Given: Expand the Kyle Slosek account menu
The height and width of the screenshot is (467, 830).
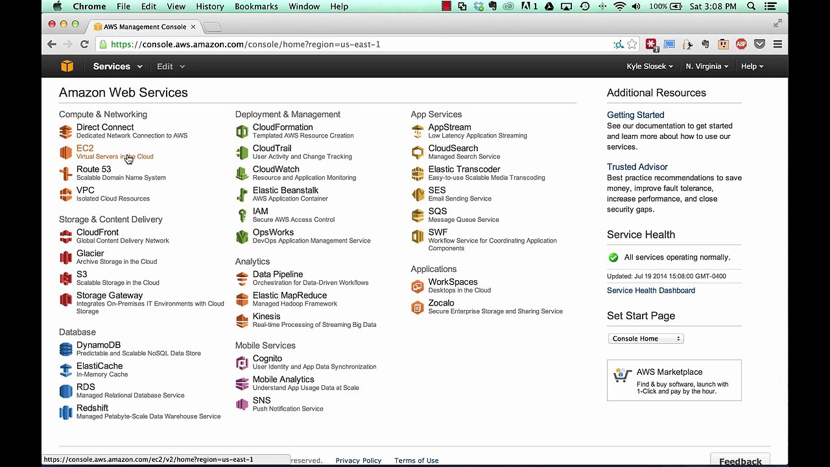Looking at the screenshot, I should point(650,66).
